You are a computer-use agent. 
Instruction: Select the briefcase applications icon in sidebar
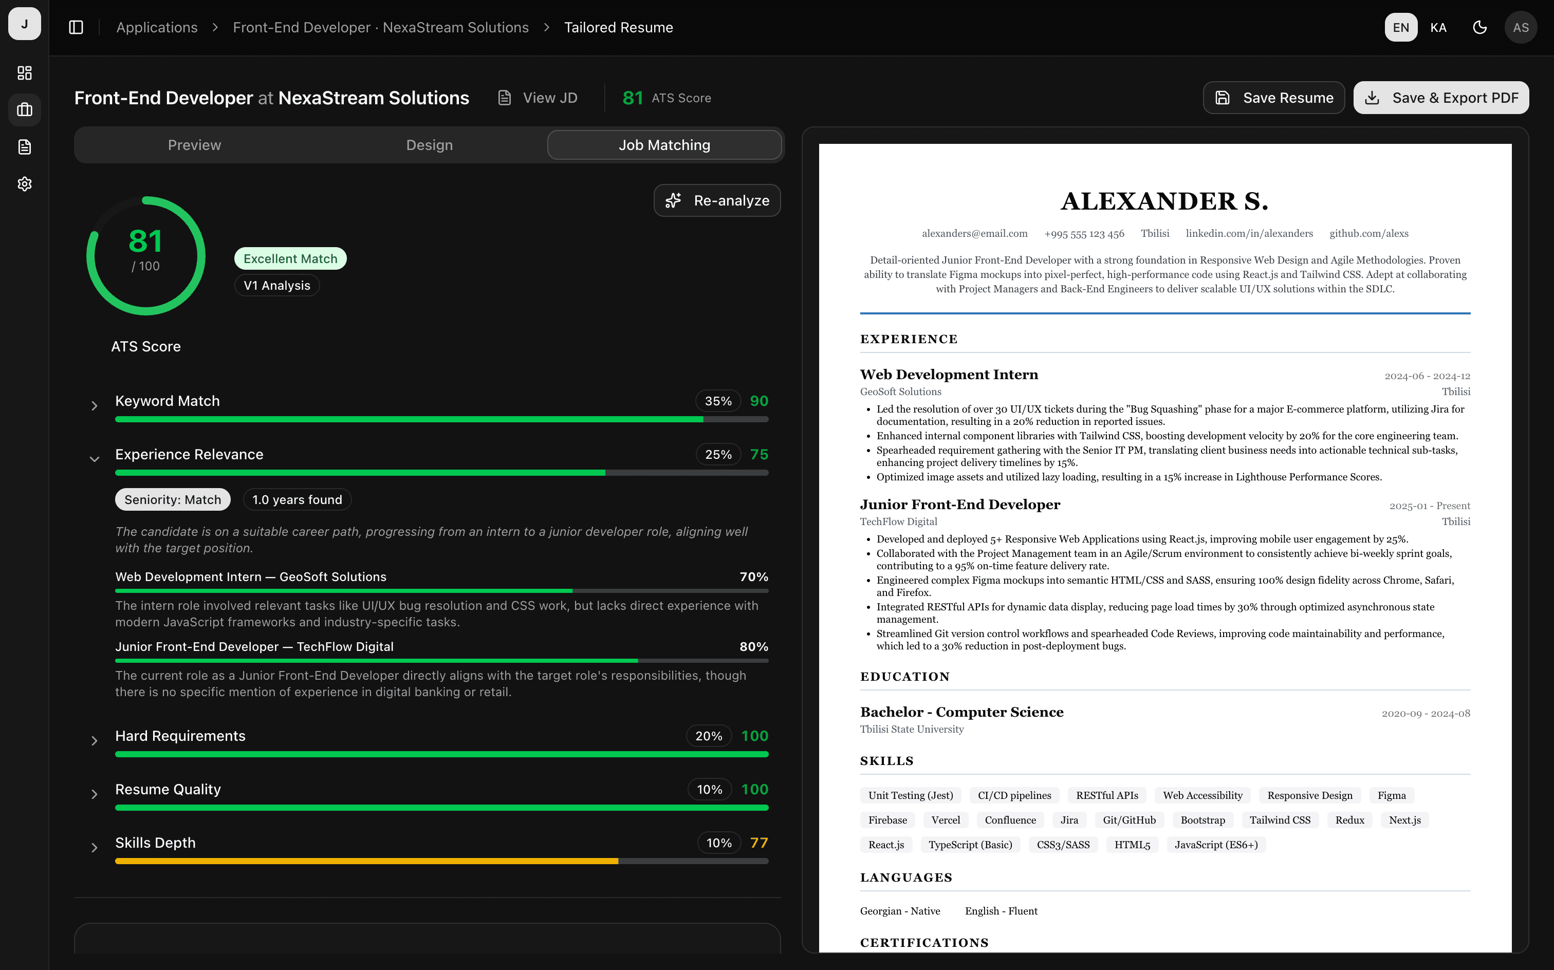tap(24, 110)
